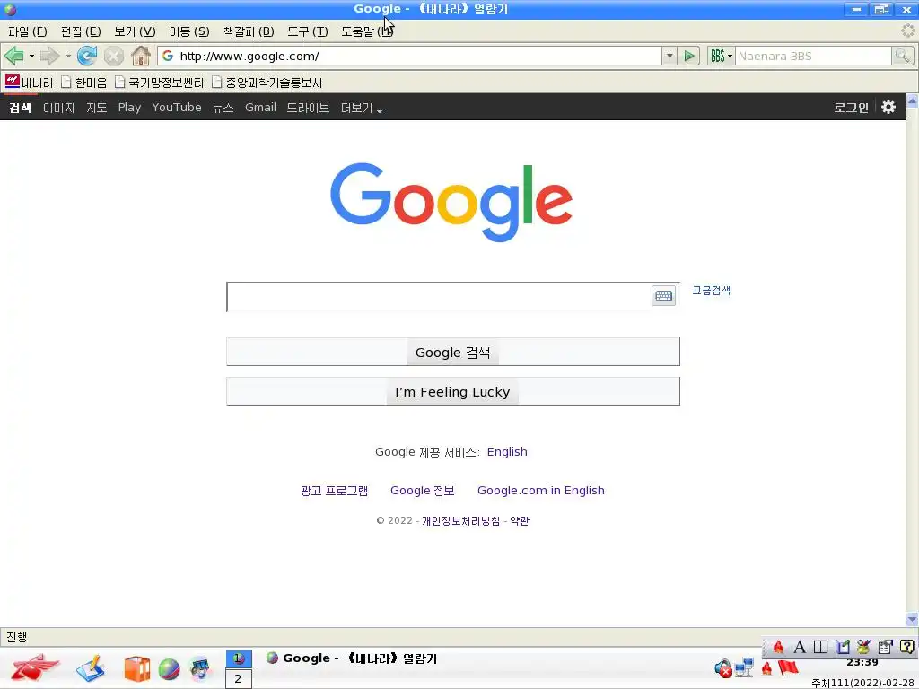The image size is (919, 689).
Task: Click the notebook pencil icon in input toolbar
Action: click(x=843, y=647)
